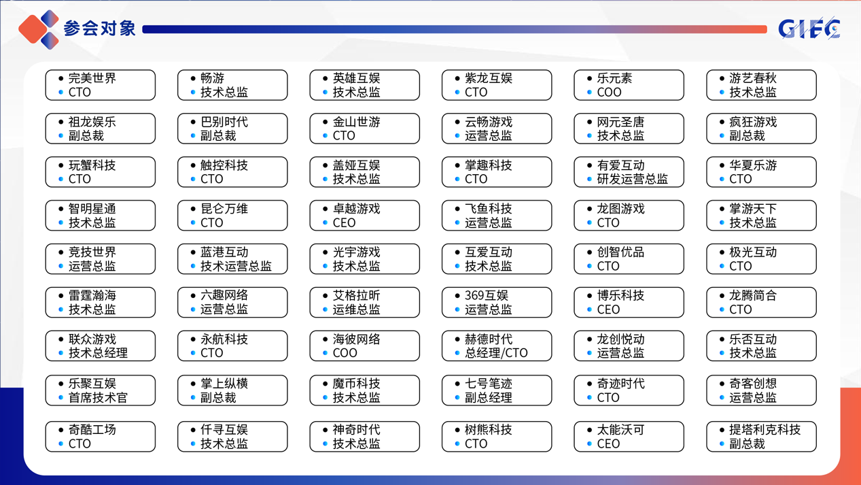The width and height of the screenshot is (861, 485).
Task: Click the 竞技世界 company name
Action: click(x=92, y=252)
